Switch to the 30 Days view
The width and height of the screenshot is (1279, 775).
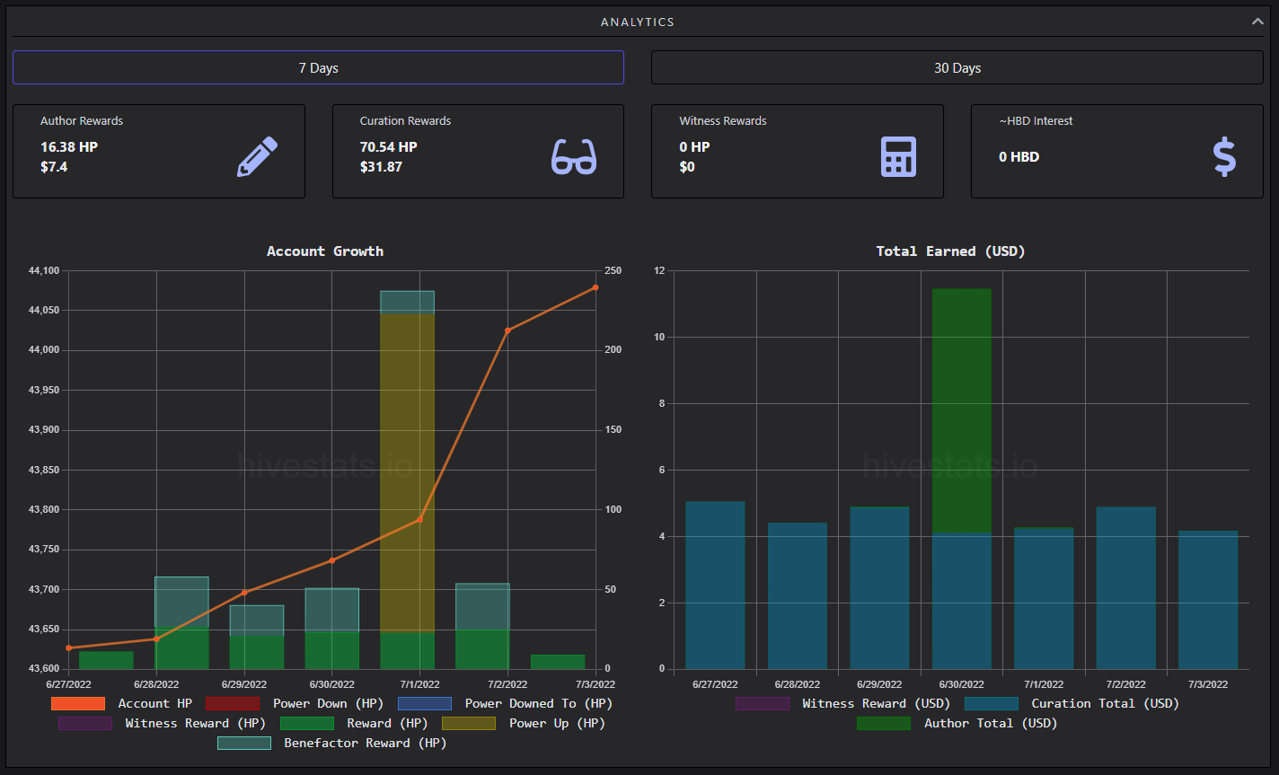point(957,67)
